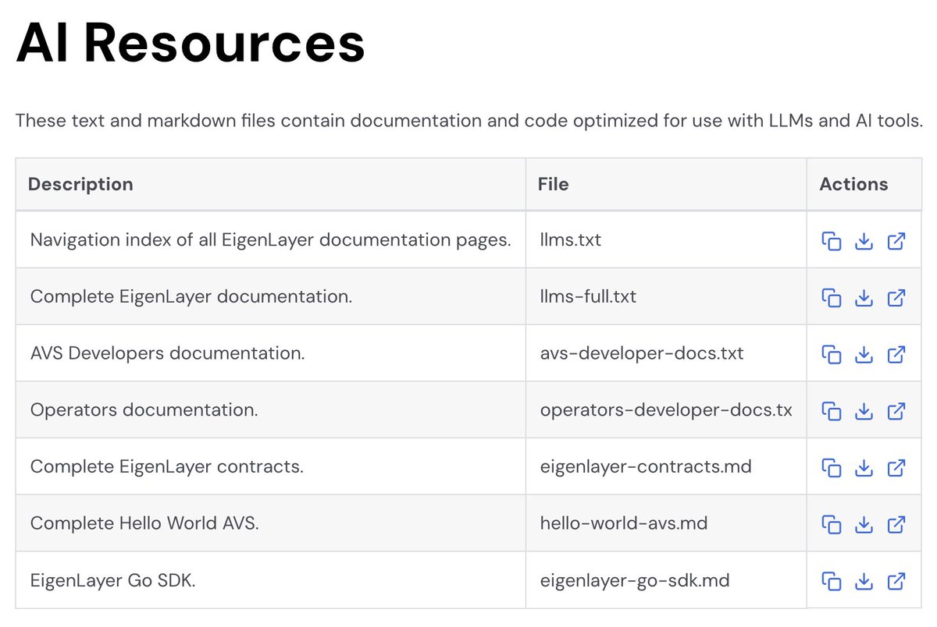Copy the llms-full.txt contents
Image resolution: width=937 pixels, height=627 pixels.
coord(832,297)
